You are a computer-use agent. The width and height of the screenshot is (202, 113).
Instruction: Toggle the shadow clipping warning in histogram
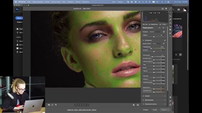[x=142, y=12]
